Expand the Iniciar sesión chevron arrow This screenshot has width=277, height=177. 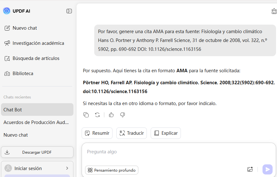click(x=67, y=168)
